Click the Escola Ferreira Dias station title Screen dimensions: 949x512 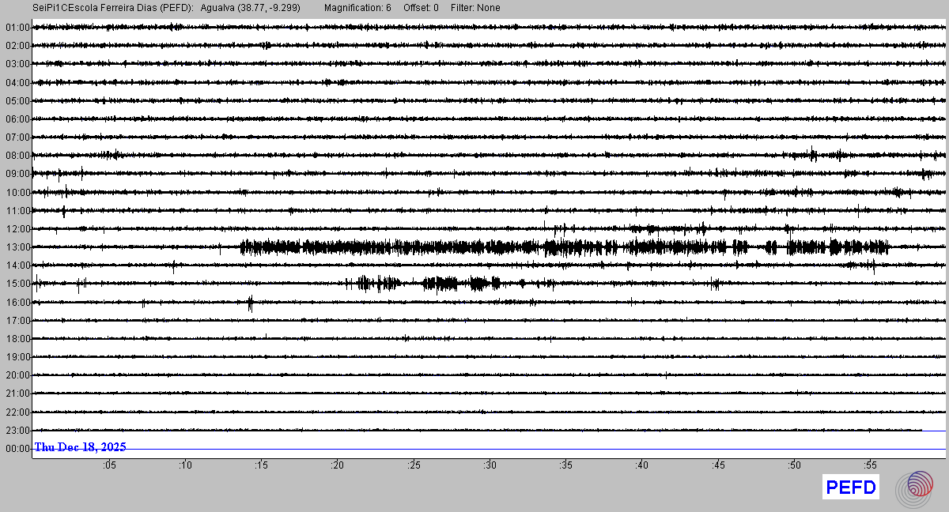point(113,8)
